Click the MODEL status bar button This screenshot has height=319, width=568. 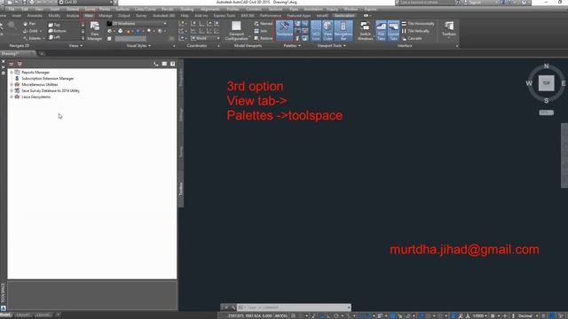(281, 315)
